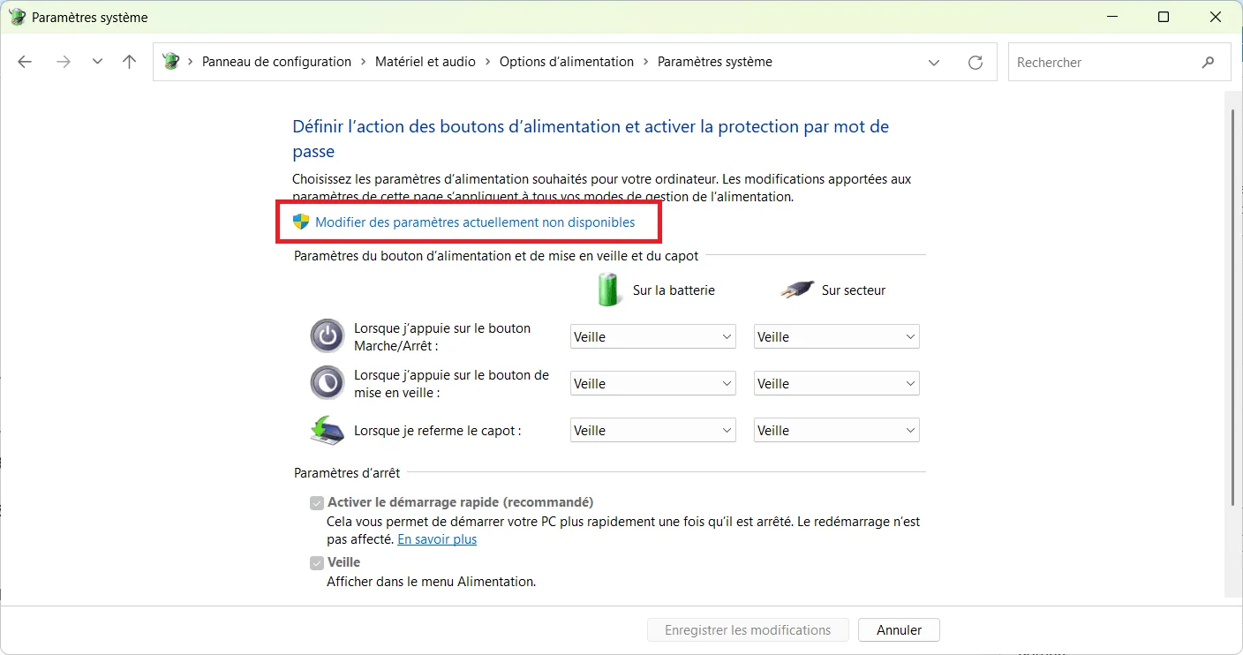Open recent locations chevron near navigation arrows
This screenshot has height=655, width=1243.
[x=97, y=62]
